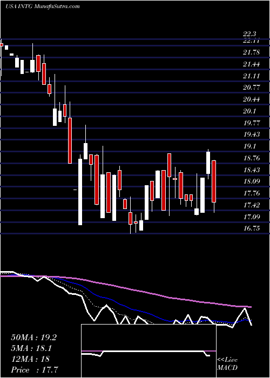Click the 22.3 price axis label
270x378 pixels.
coord(250,35)
